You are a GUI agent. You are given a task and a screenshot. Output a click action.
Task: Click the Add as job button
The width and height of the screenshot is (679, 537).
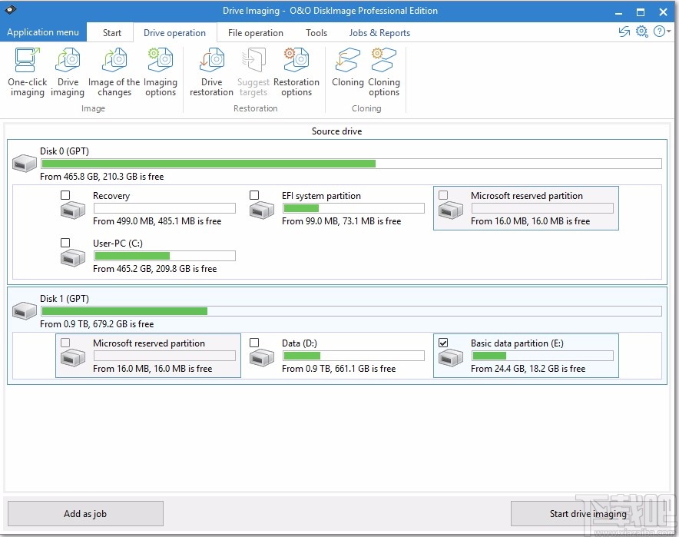[84, 513]
